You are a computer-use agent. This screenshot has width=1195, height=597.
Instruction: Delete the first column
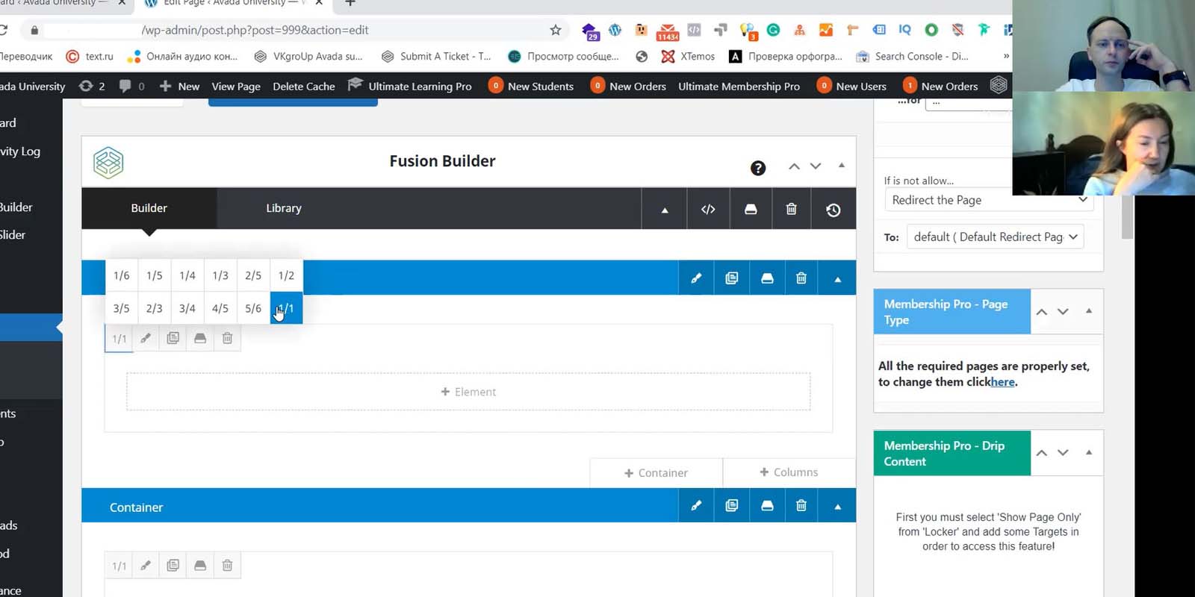[228, 338]
